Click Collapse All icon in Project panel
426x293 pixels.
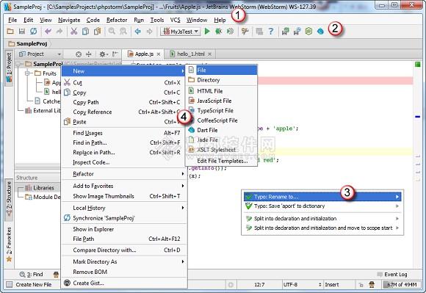tap(89, 54)
